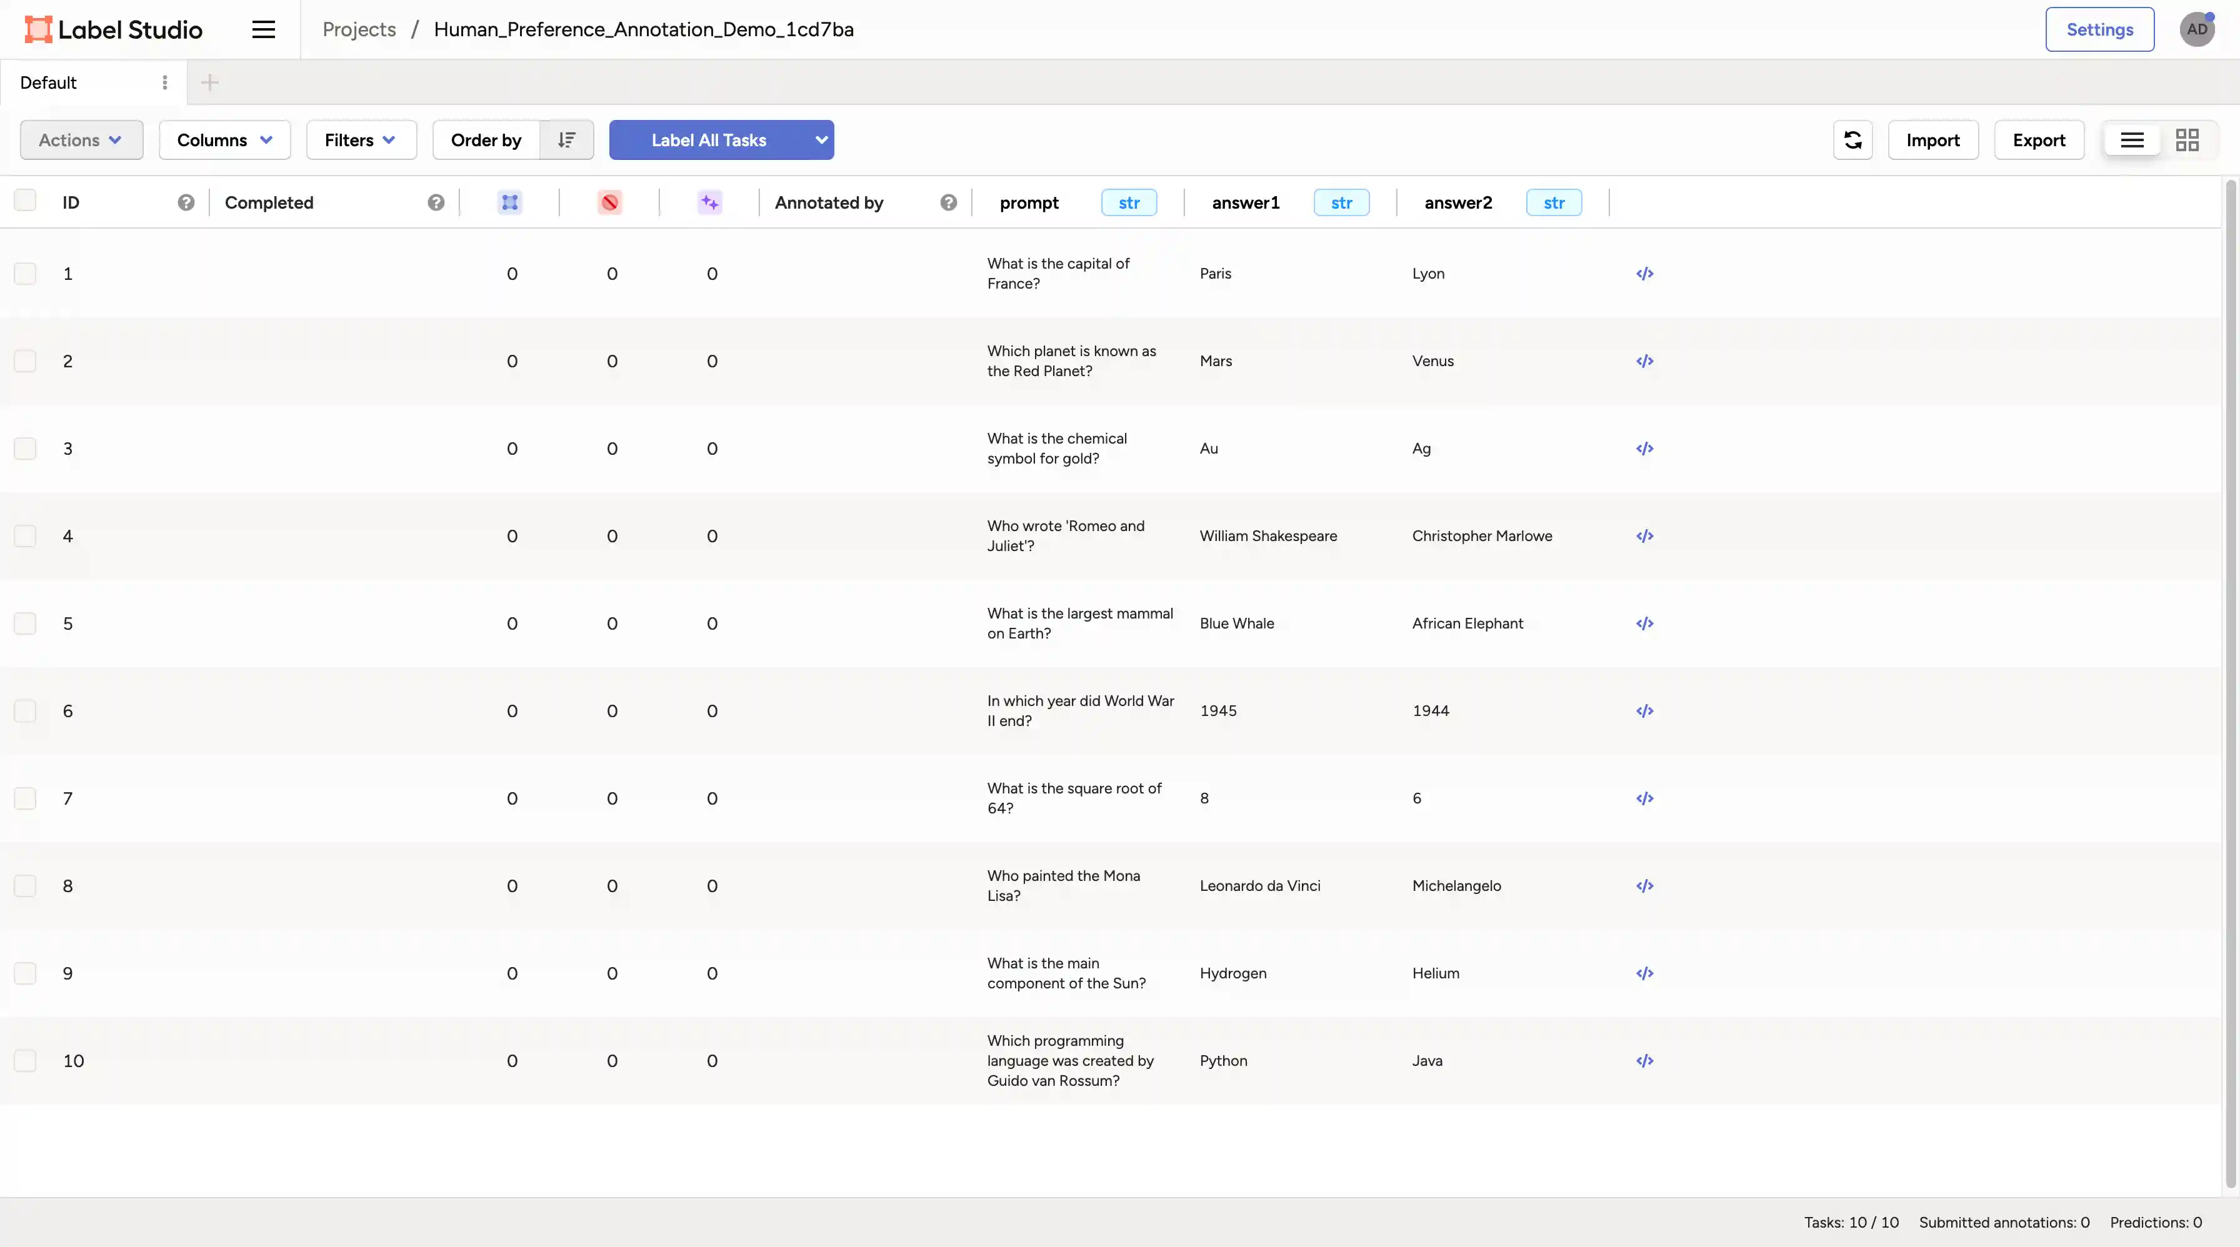Viewport: 2240px width, 1247px height.
Task: Open the Filters dropdown
Action: coord(361,140)
